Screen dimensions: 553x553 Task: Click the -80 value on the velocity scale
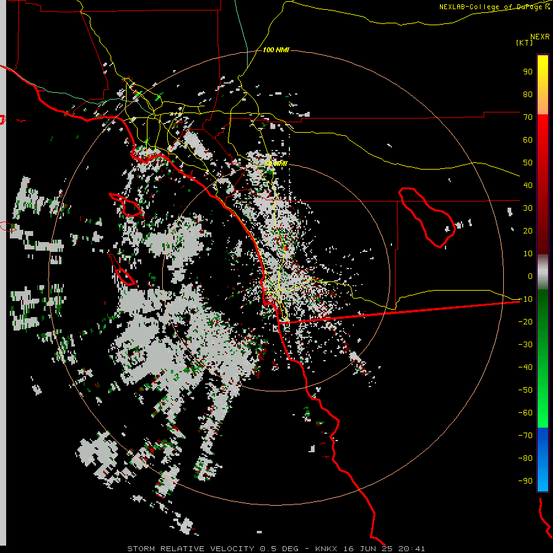coord(525,458)
